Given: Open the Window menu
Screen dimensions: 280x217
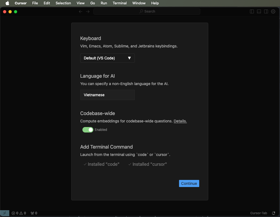Looking at the screenshot, I should pyautogui.click(x=139, y=3).
